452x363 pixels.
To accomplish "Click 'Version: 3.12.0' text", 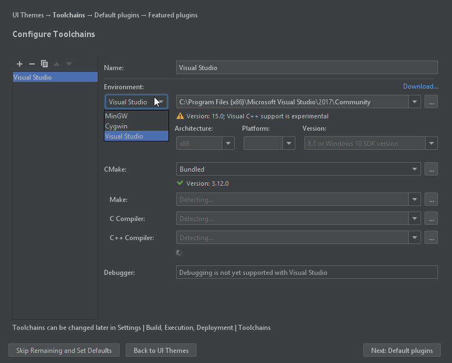I will pos(207,183).
